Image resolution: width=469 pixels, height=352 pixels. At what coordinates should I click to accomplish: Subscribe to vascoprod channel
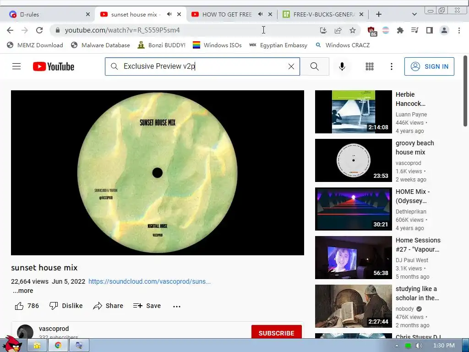click(x=276, y=333)
